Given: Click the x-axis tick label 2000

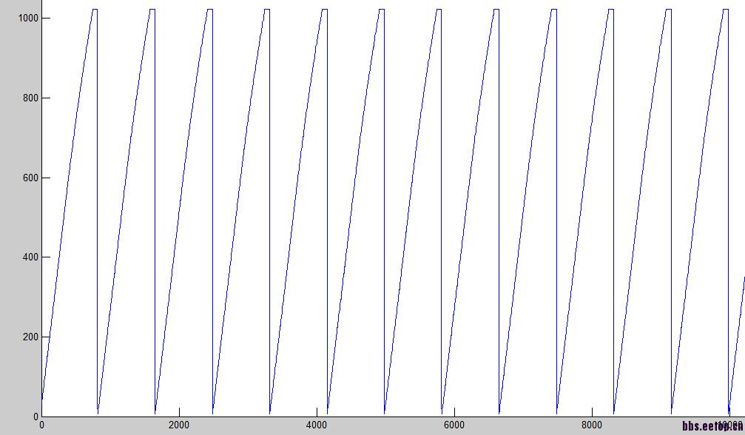Looking at the screenshot, I should 178,425.
